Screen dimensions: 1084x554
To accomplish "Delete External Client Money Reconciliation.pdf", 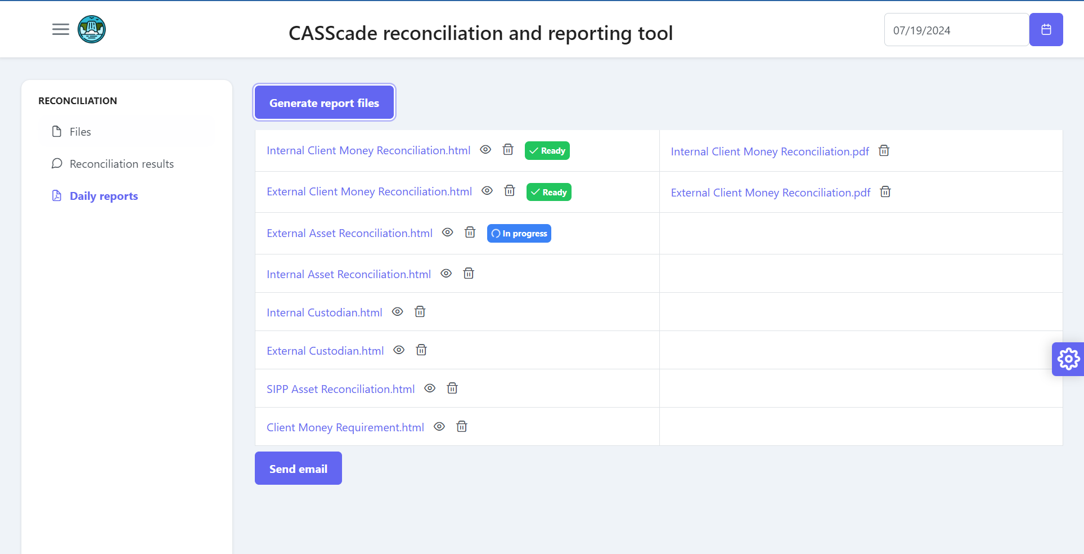I will 885,191.
